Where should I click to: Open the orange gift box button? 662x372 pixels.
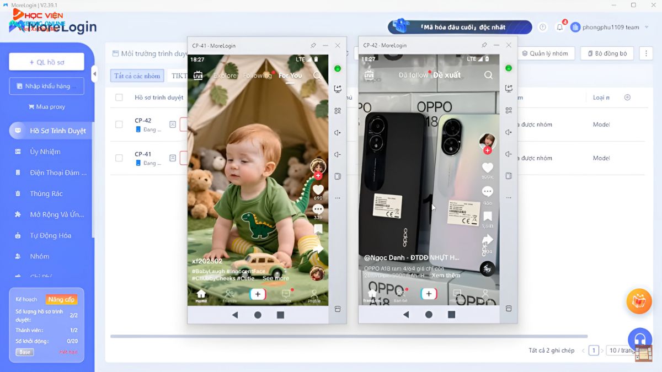pyautogui.click(x=639, y=301)
